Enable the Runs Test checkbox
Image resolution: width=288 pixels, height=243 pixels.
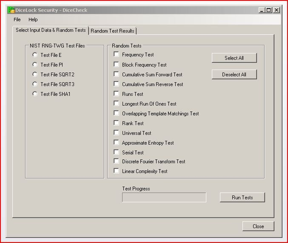(x=116, y=93)
